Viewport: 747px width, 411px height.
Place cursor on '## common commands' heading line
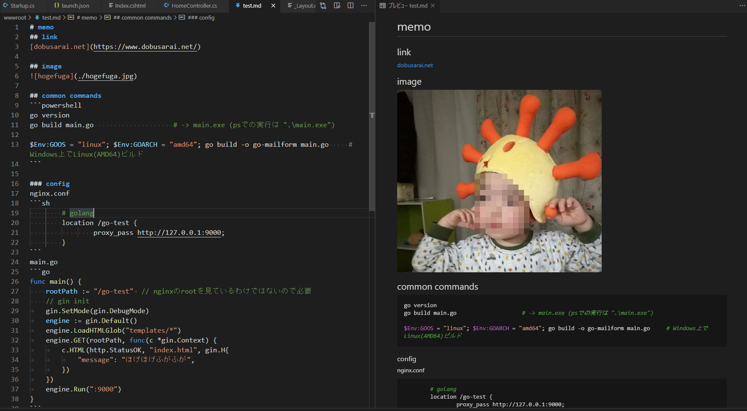66,96
